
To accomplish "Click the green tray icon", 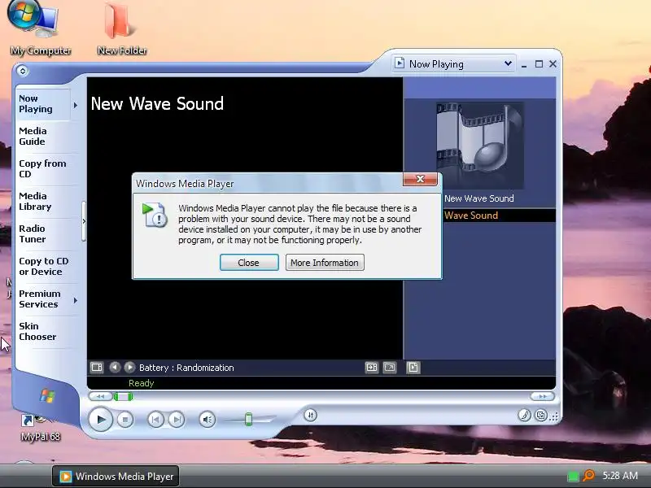I will pyautogui.click(x=573, y=476).
